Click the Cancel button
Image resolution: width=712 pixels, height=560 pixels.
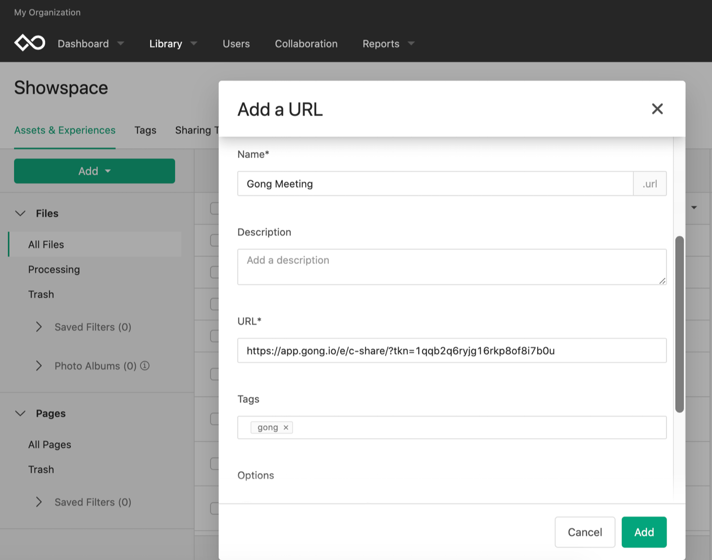[x=585, y=532]
